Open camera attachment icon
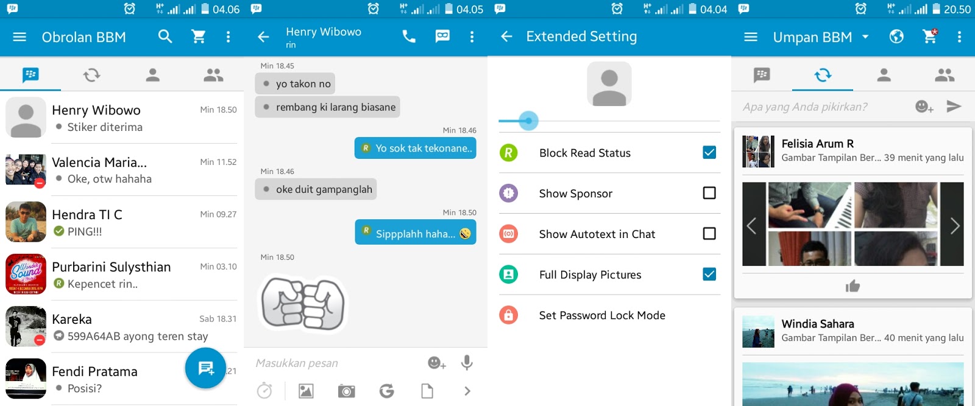 point(346,391)
